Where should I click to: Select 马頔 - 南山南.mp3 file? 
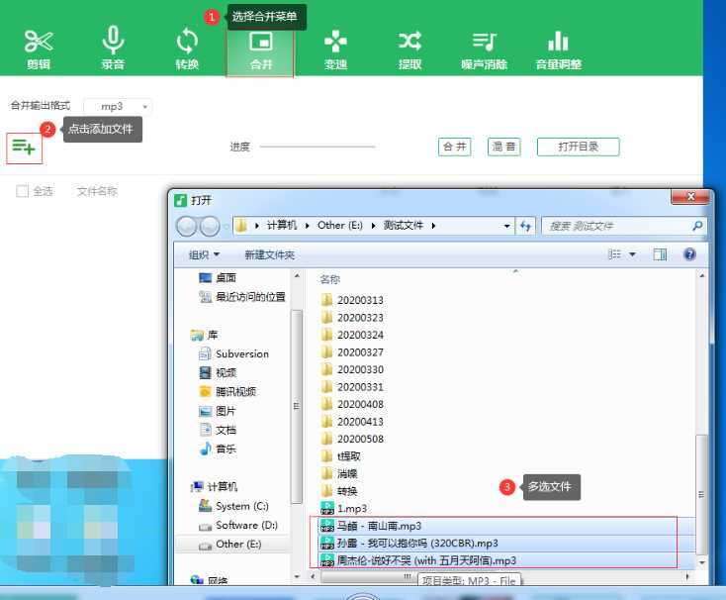(x=379, y=526)
